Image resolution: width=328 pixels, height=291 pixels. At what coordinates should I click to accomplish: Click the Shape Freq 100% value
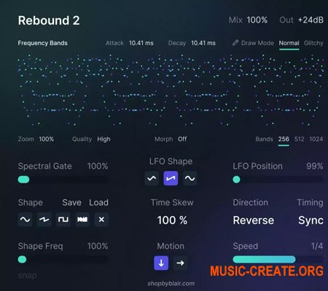[98, 246]
